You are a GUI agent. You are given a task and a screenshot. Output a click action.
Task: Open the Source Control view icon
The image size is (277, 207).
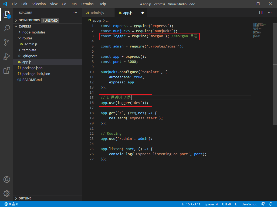(7, 42)
